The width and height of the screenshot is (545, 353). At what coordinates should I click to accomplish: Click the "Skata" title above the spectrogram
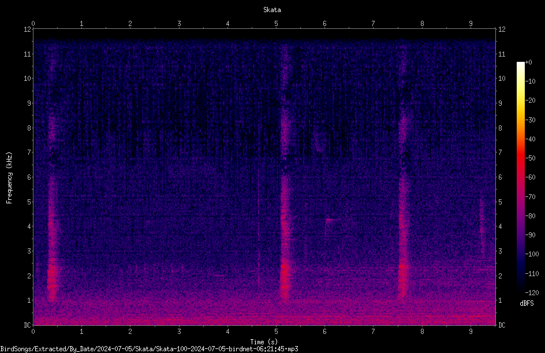tap(272, 10)
